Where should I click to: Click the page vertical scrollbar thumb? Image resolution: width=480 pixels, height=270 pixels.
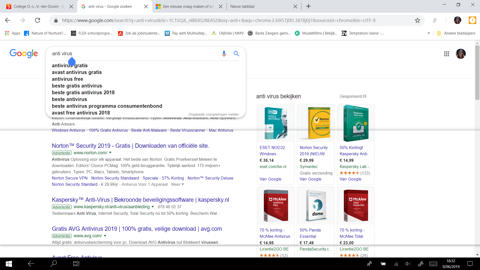pyautogui.click(x=477, y=72)
